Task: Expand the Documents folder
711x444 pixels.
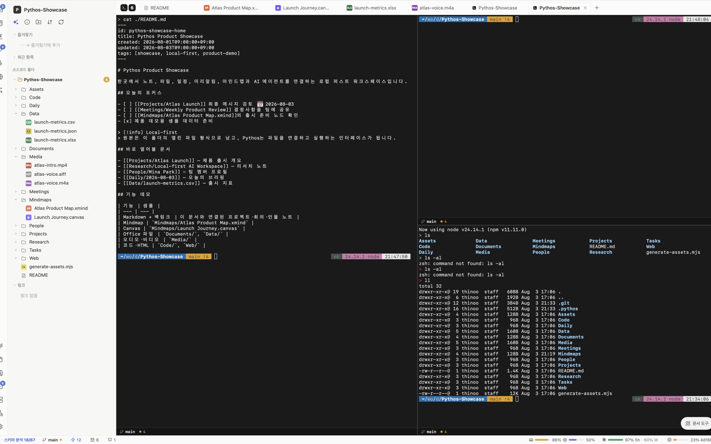Action: pos(16,149)
